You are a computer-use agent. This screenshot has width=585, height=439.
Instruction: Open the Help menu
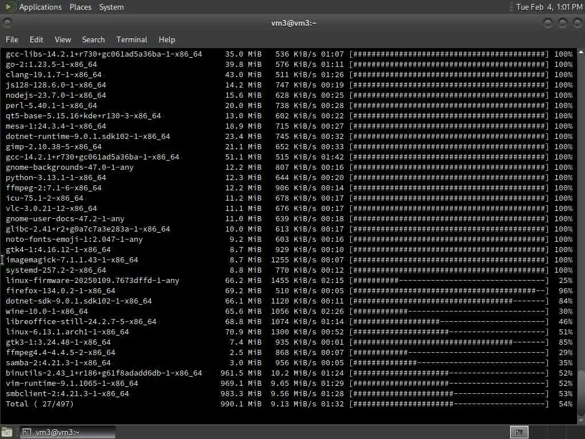point(167,39)
